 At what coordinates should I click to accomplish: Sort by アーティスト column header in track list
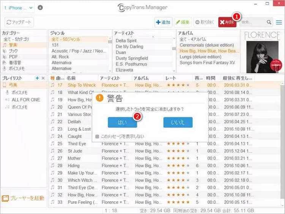pos(110,78)
